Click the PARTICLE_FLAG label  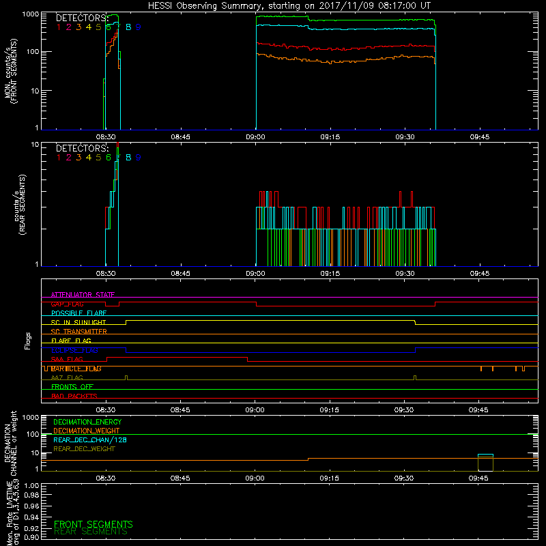(76, 369)
